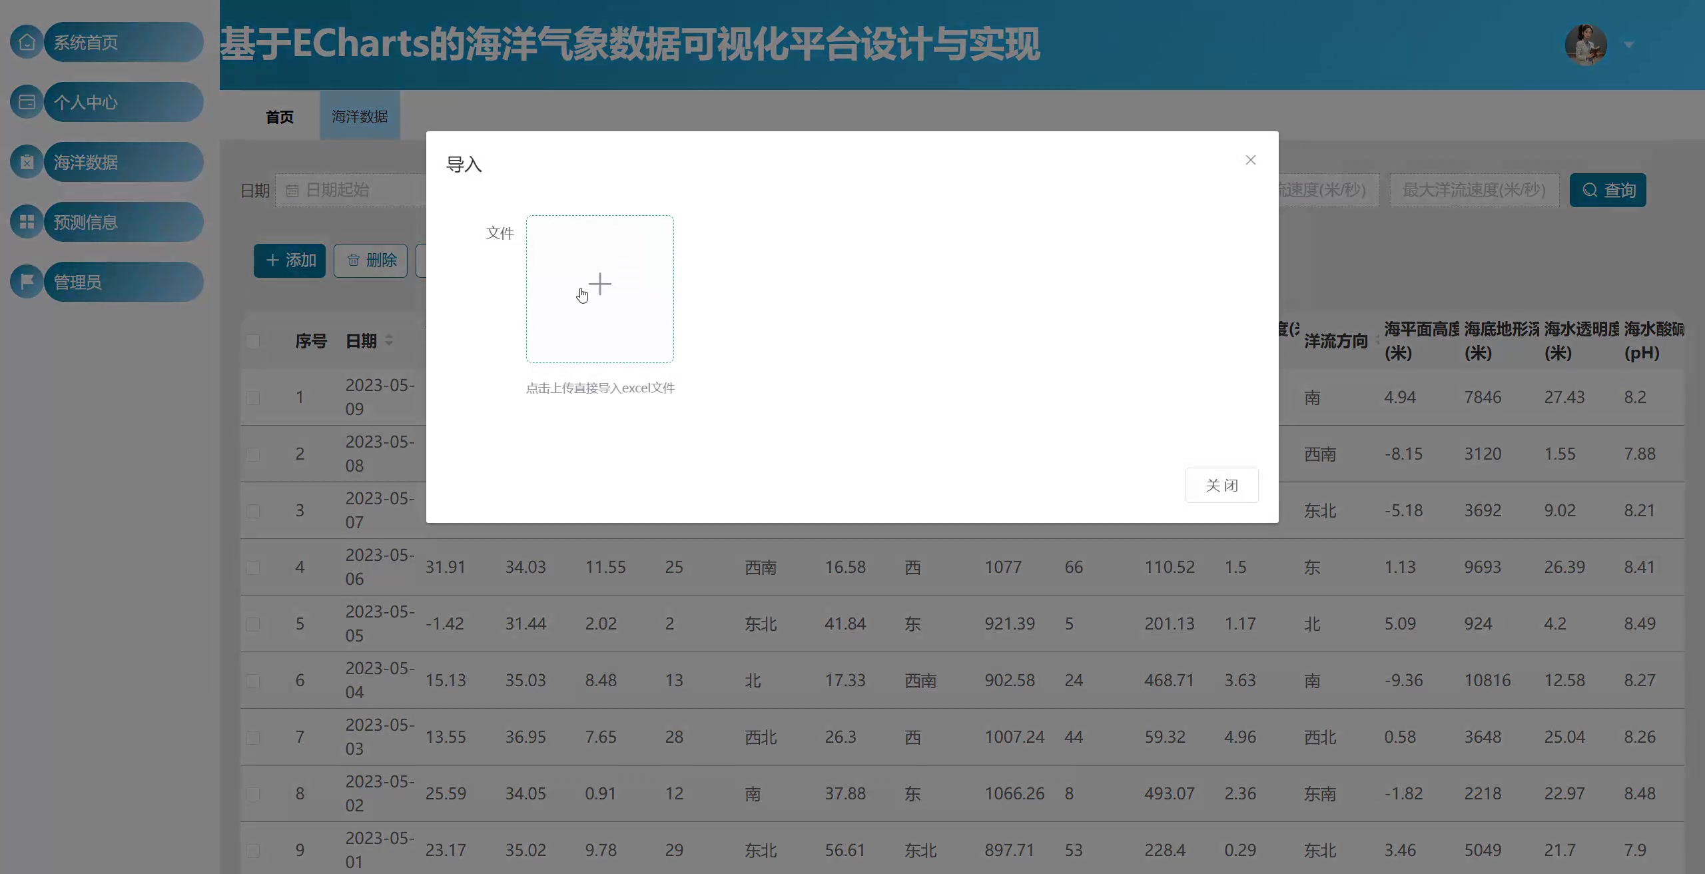Screen dimensions: 1705x874
Task: Check the row 6 checkbox
Action: point(253,681)
